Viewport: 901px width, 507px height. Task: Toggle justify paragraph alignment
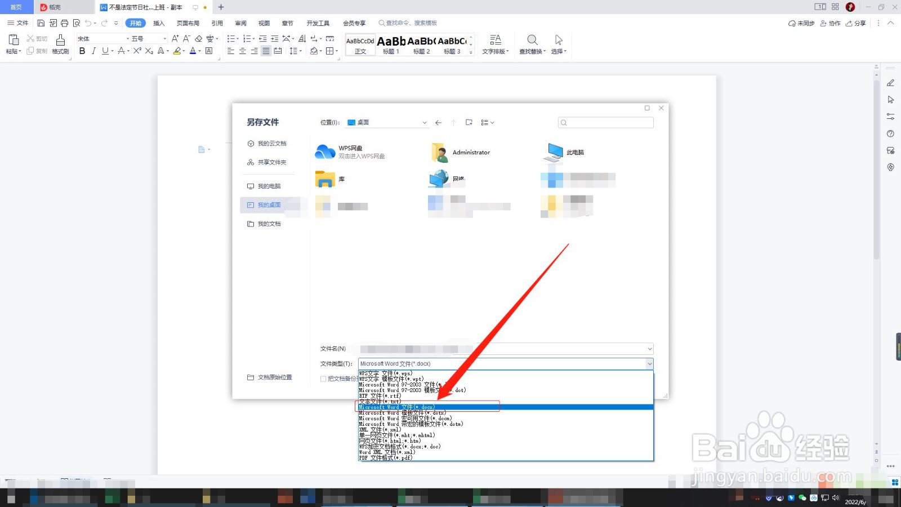[x=266, y=51]
